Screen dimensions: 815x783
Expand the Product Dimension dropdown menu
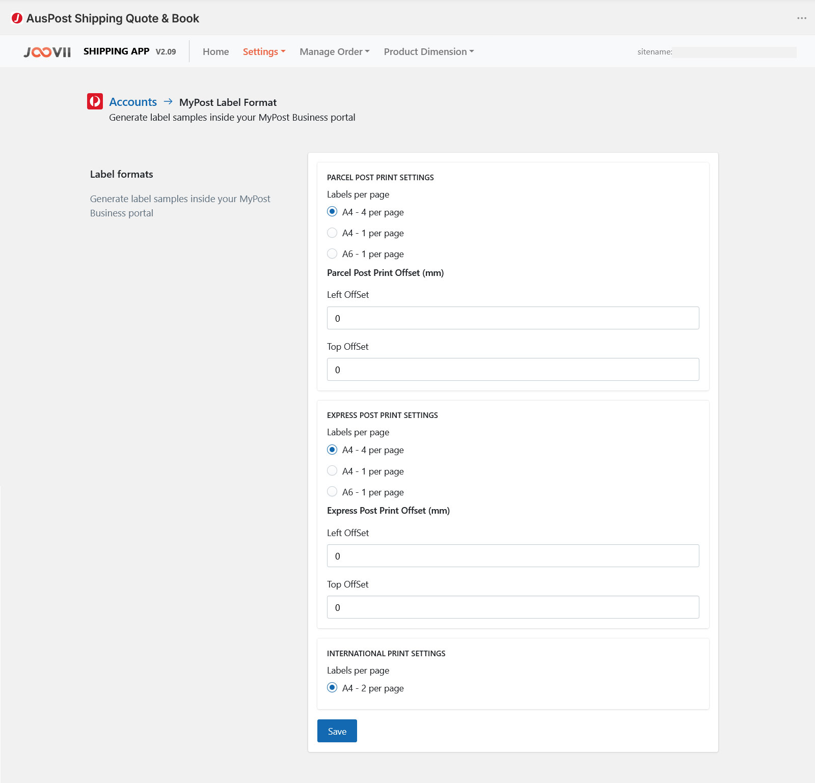pos(429,51)
